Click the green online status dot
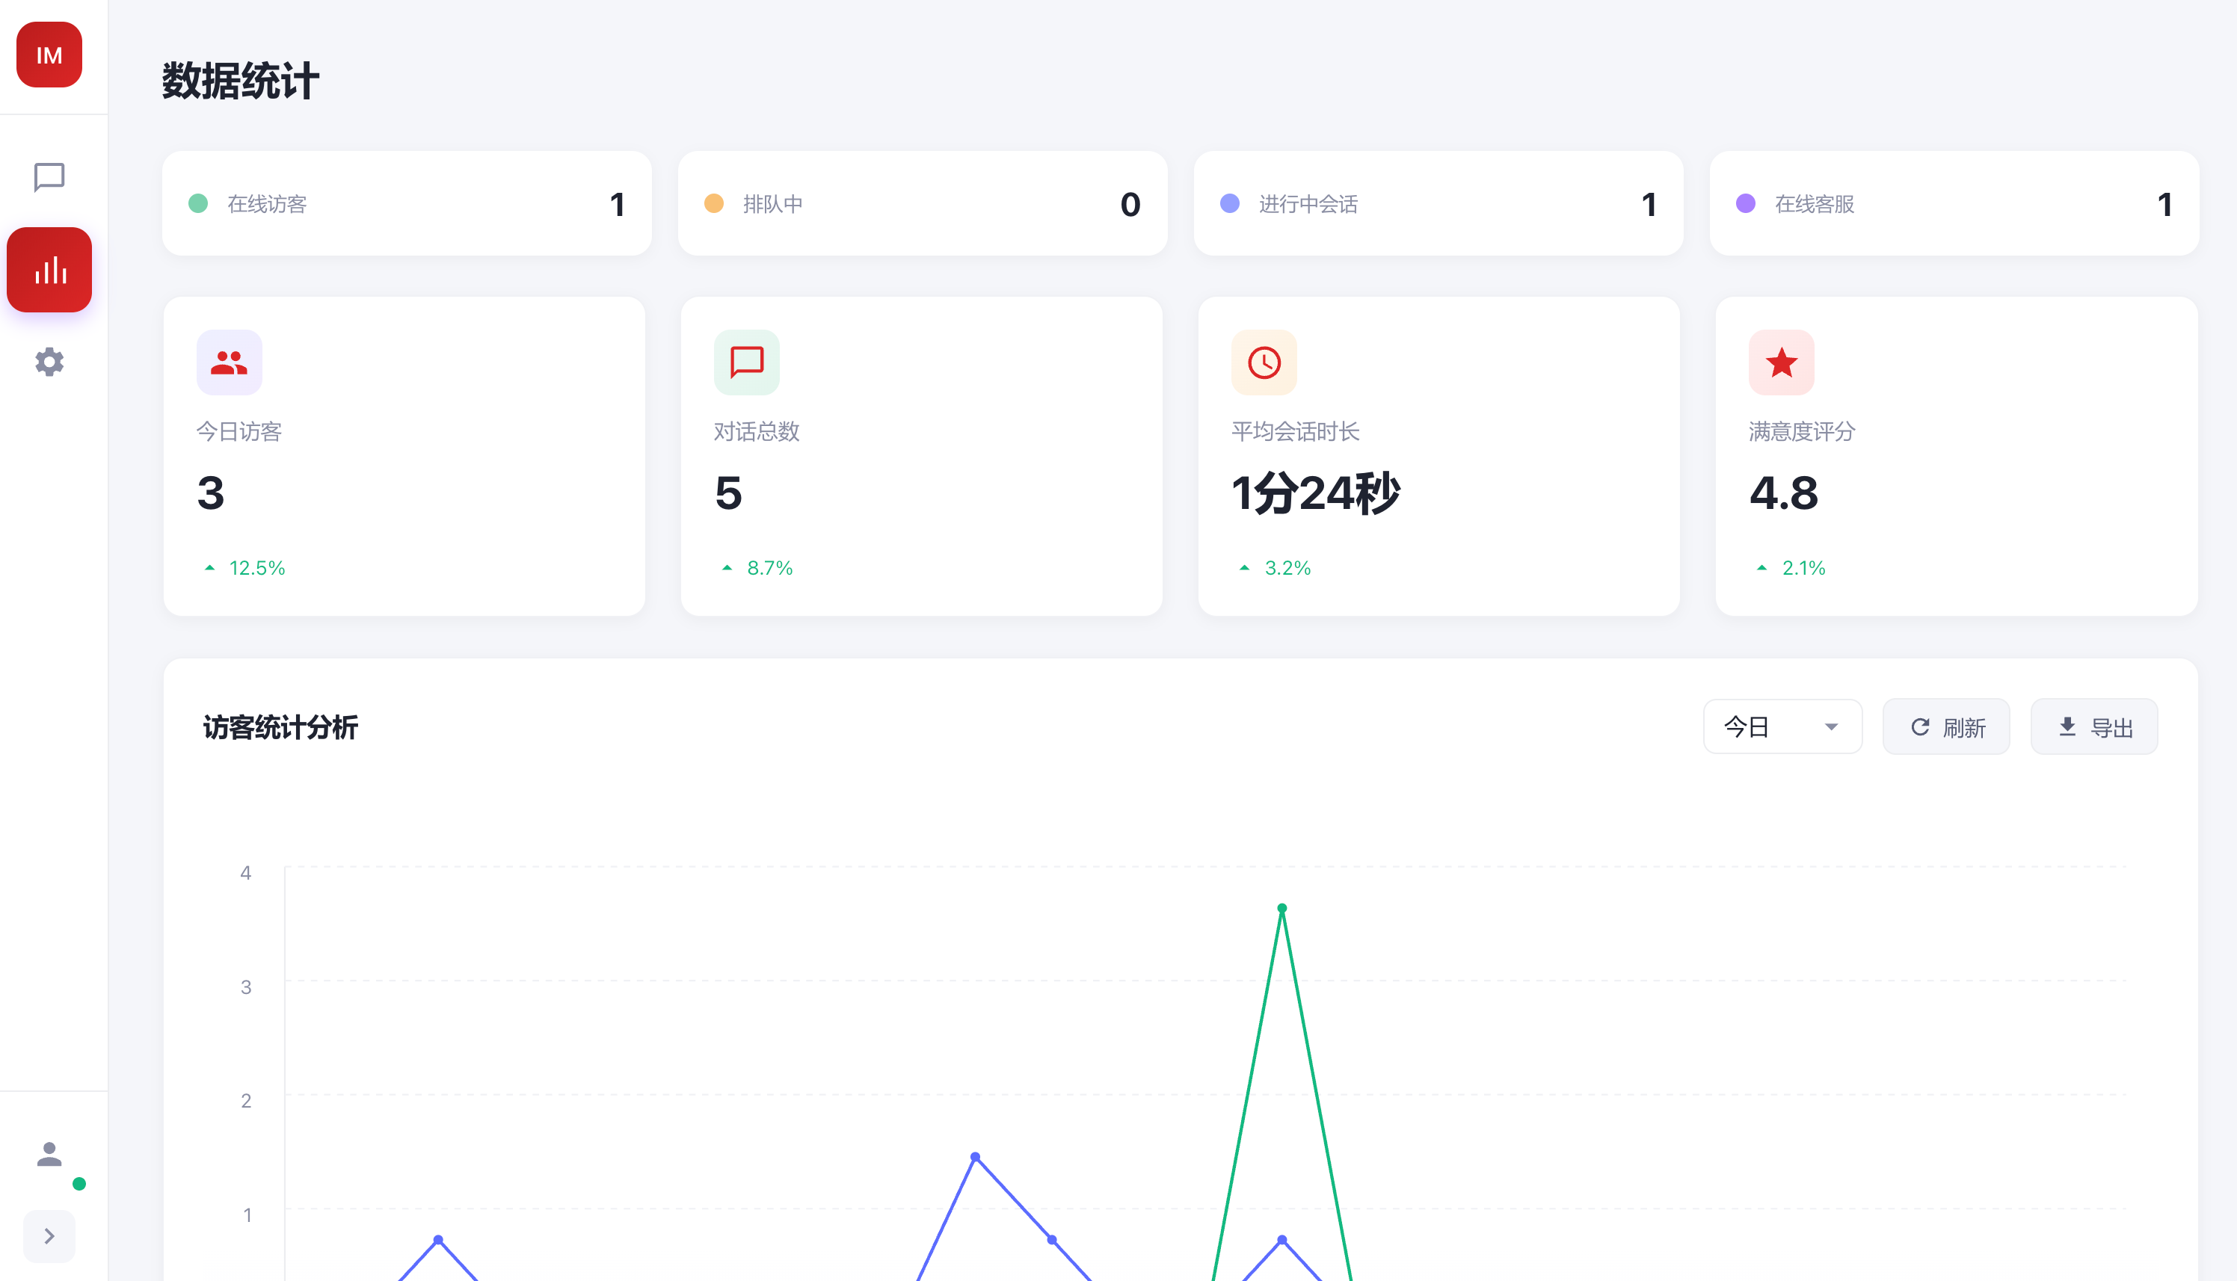Viewport: 2237px width, 1281px height. click(79, 1183)
